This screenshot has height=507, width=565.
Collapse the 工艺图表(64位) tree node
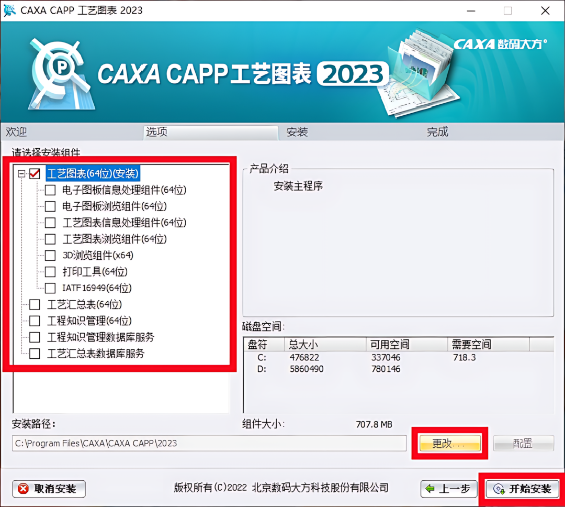click(21, 173)
